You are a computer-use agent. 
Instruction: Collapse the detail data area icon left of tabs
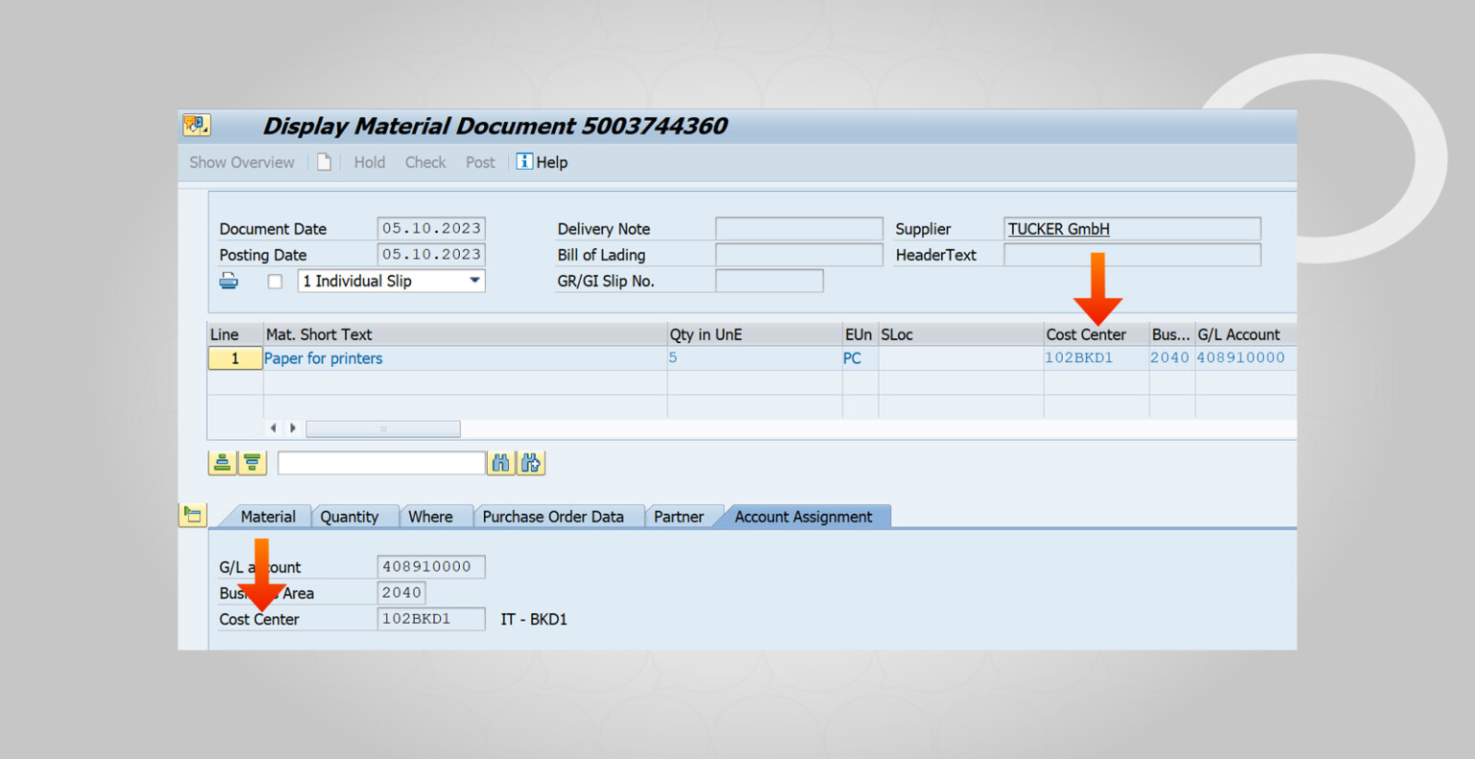192,515
